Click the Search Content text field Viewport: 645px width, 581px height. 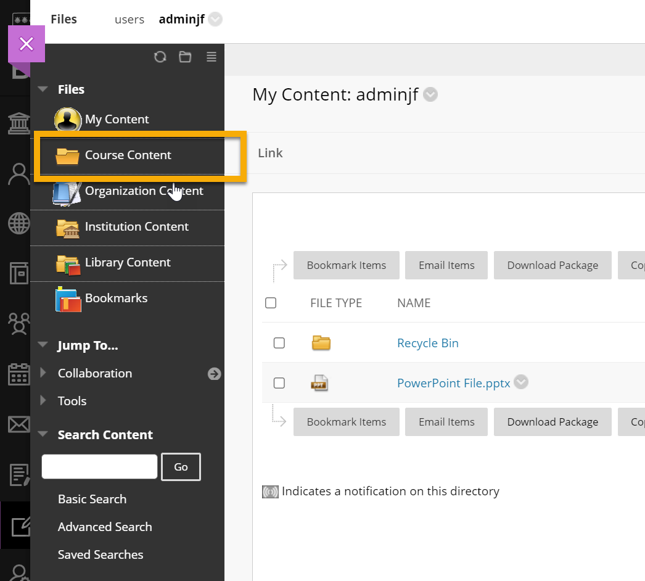click(x=99, y=467)
